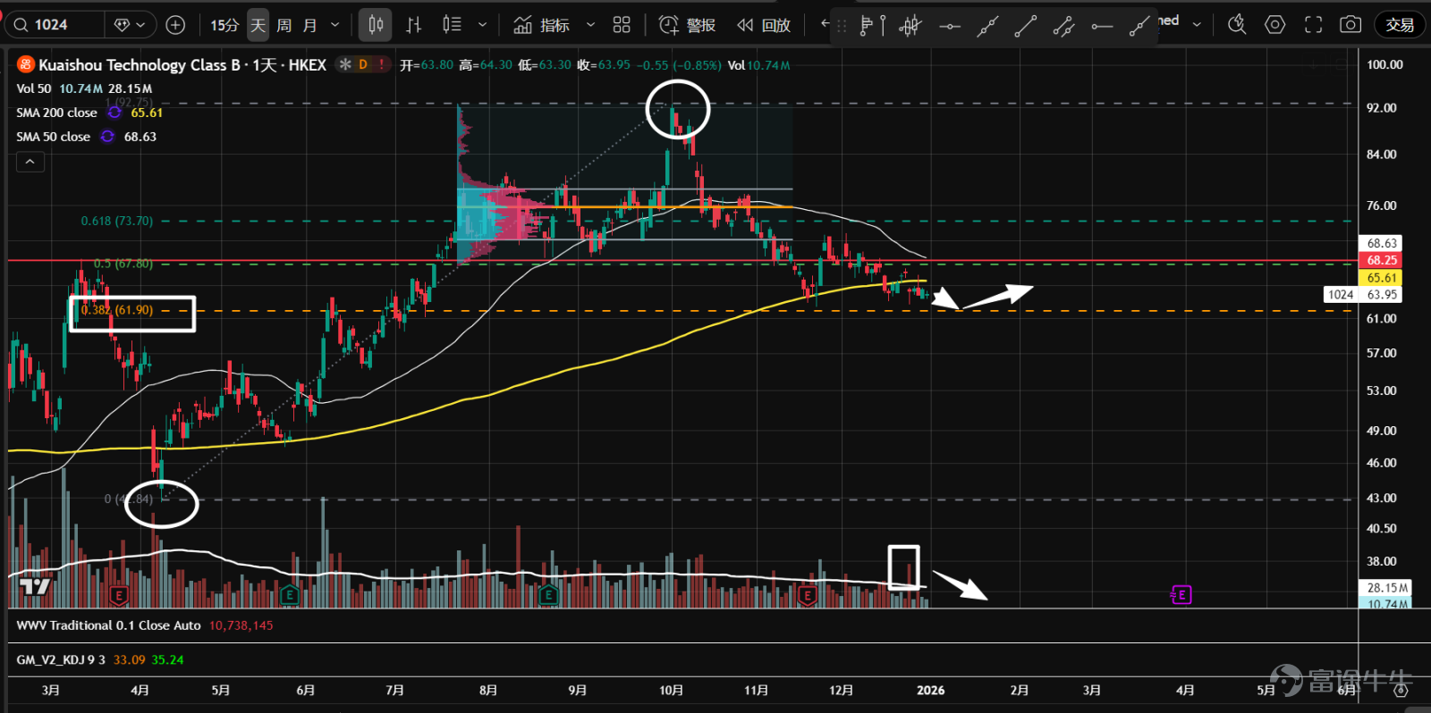
Task: Collapse the indicator legend with up chevron
Action: pos(30,162)
